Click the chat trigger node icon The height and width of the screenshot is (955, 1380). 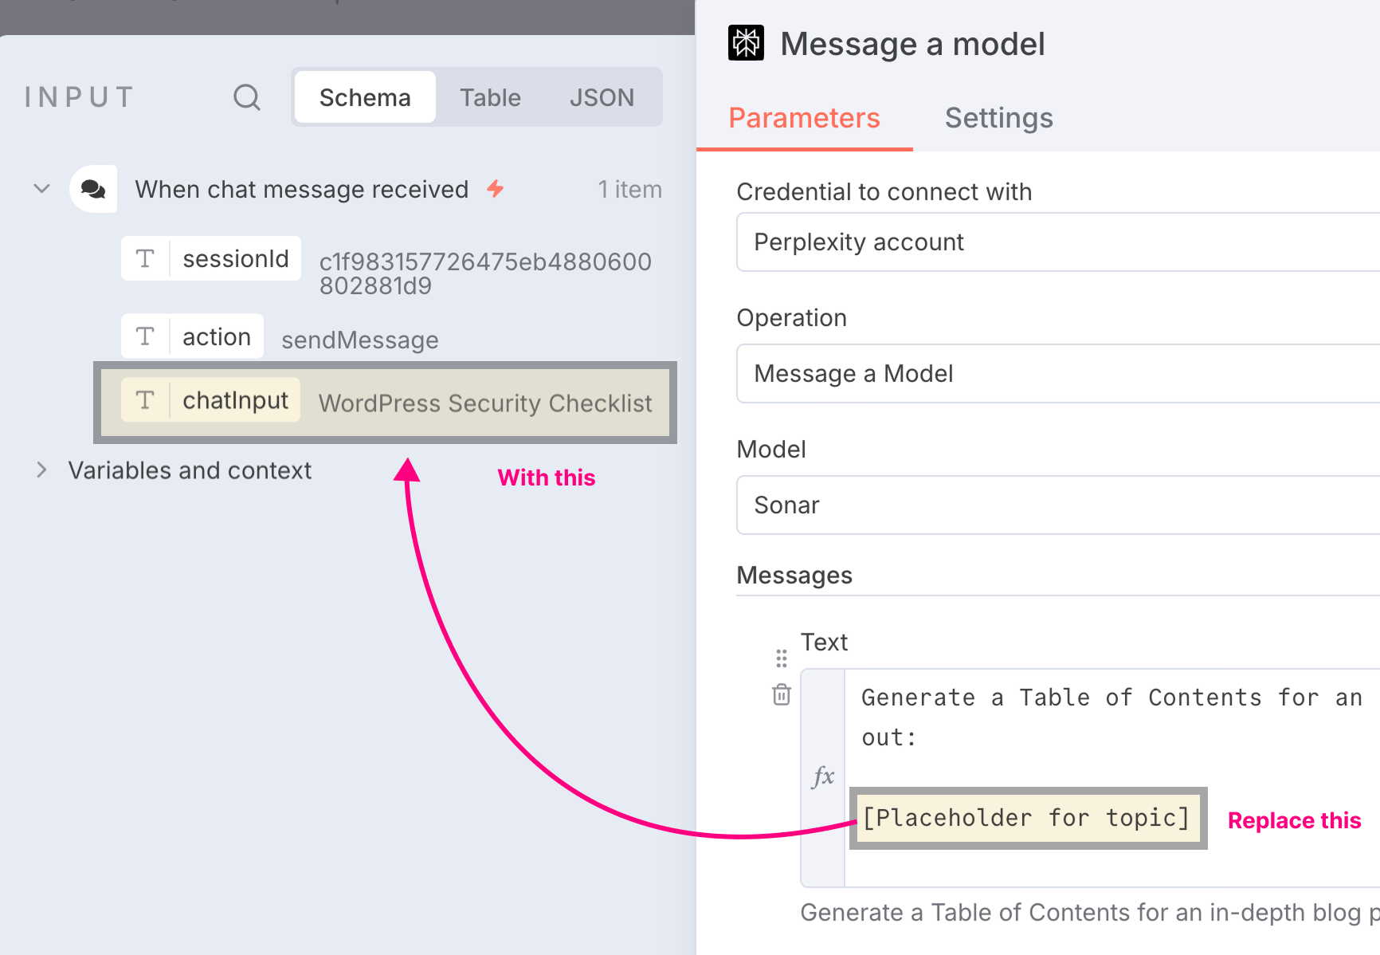93,189
